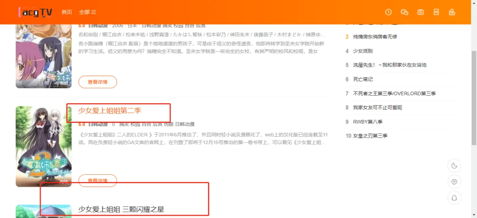The image size is (477, 218).
Task: Click the page scrollbar up arrow
Action: click(474, 2)
